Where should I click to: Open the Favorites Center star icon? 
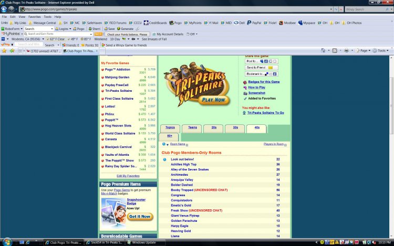click(4, 51)
